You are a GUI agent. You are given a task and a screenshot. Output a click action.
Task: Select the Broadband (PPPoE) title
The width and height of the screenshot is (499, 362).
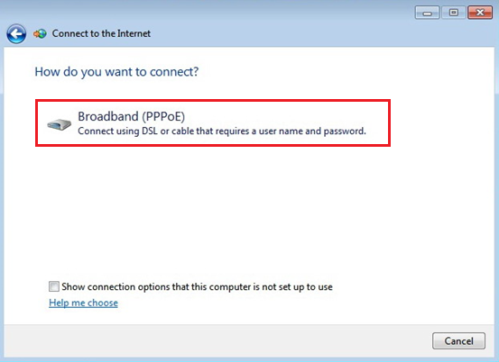pyautogui.click(x=132, y=116)
